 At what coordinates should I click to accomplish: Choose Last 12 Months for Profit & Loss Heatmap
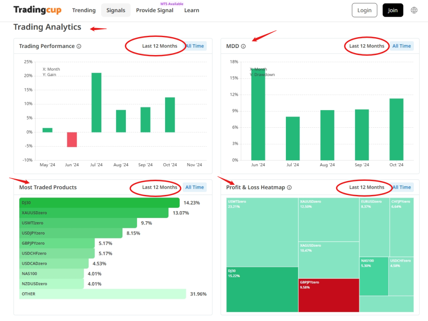click(x=367, y=187)
